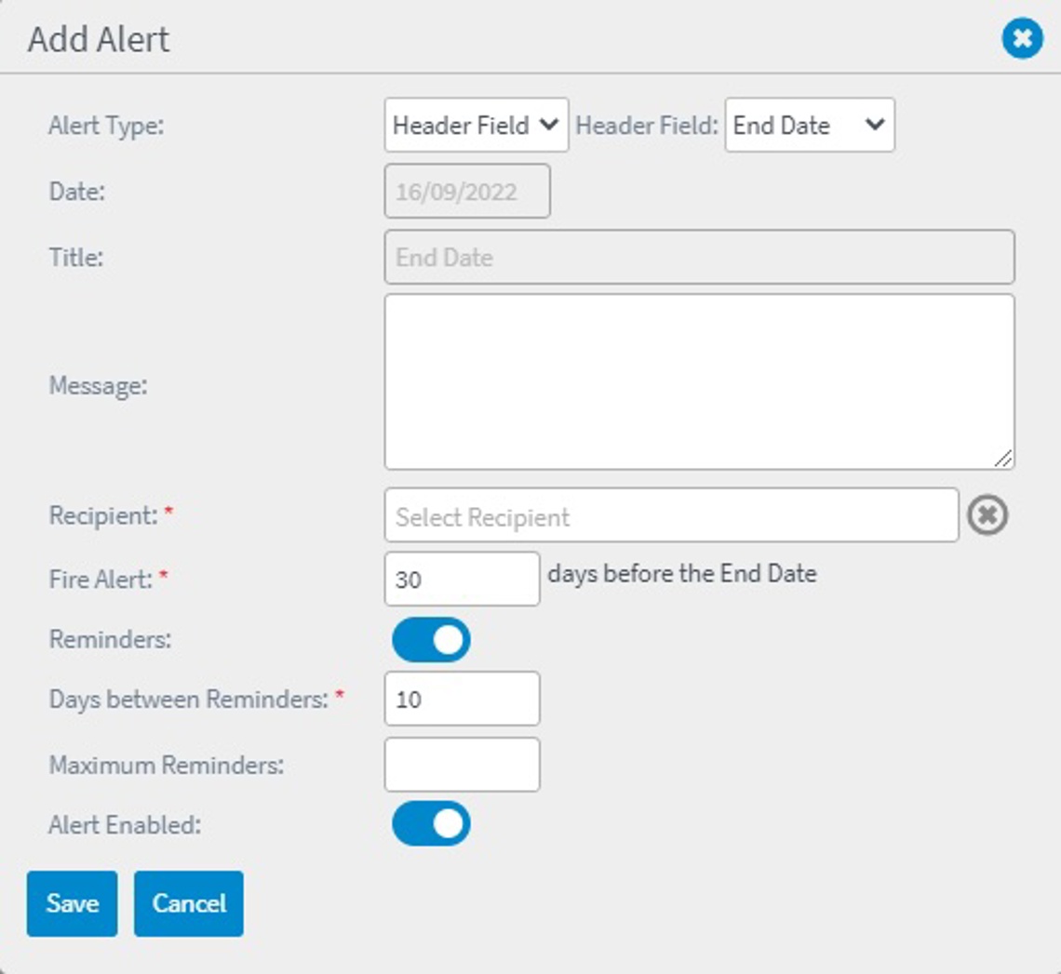Click the Cancel button
The width and height of the screenshot is (1061, 974).
[189, 903]
